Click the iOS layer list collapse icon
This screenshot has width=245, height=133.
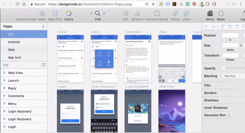tap(43, 65)
